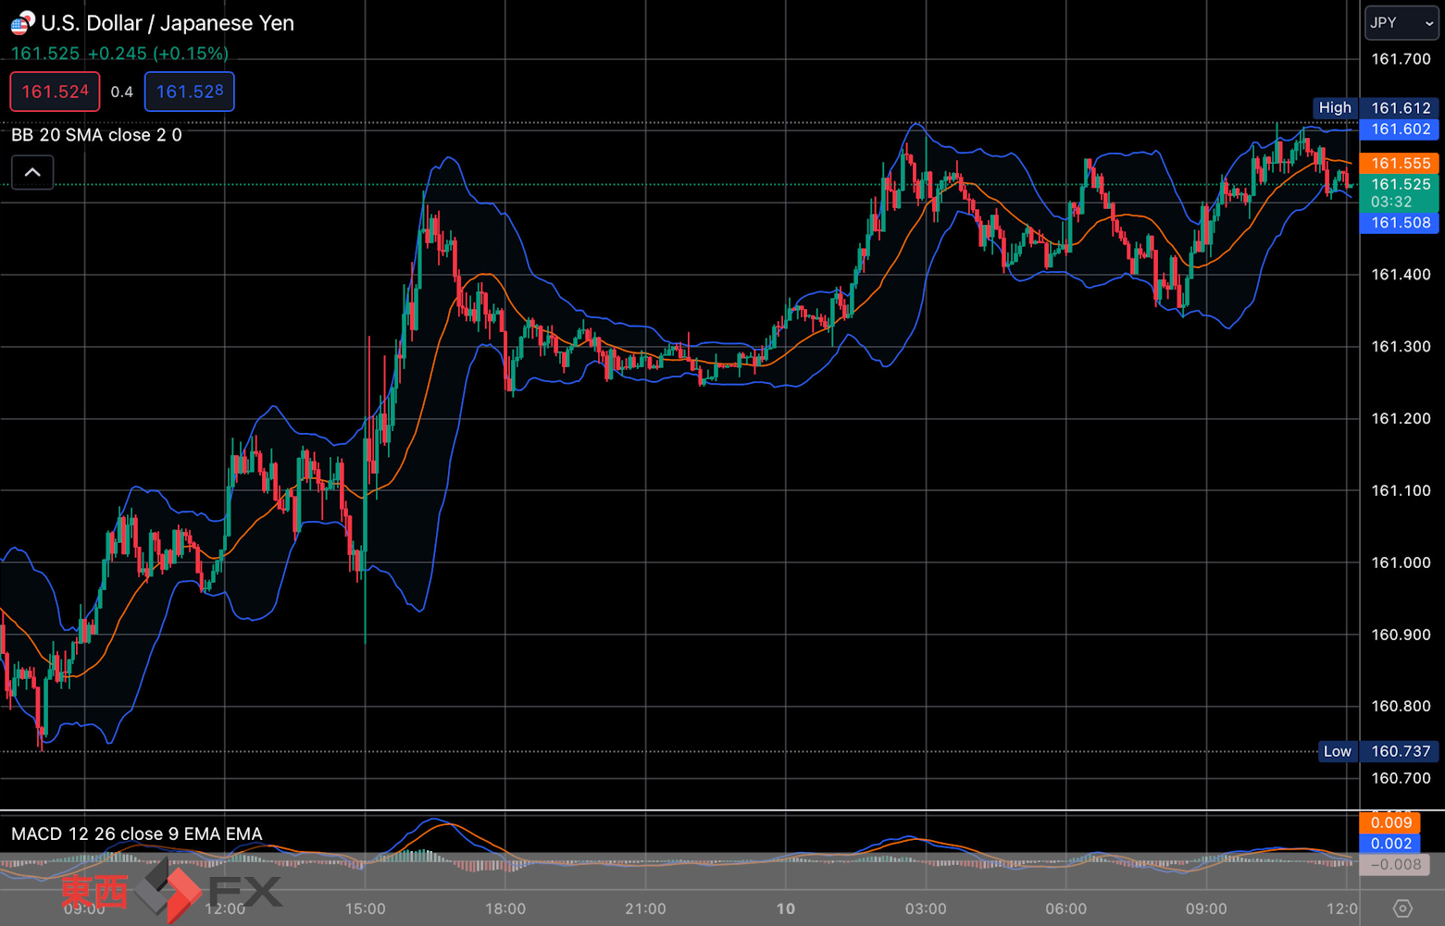This screenshot has height=926, width=1445.
Task: Click the orange 161.555 SMA value tag
Action: [x=1400, y=163]
